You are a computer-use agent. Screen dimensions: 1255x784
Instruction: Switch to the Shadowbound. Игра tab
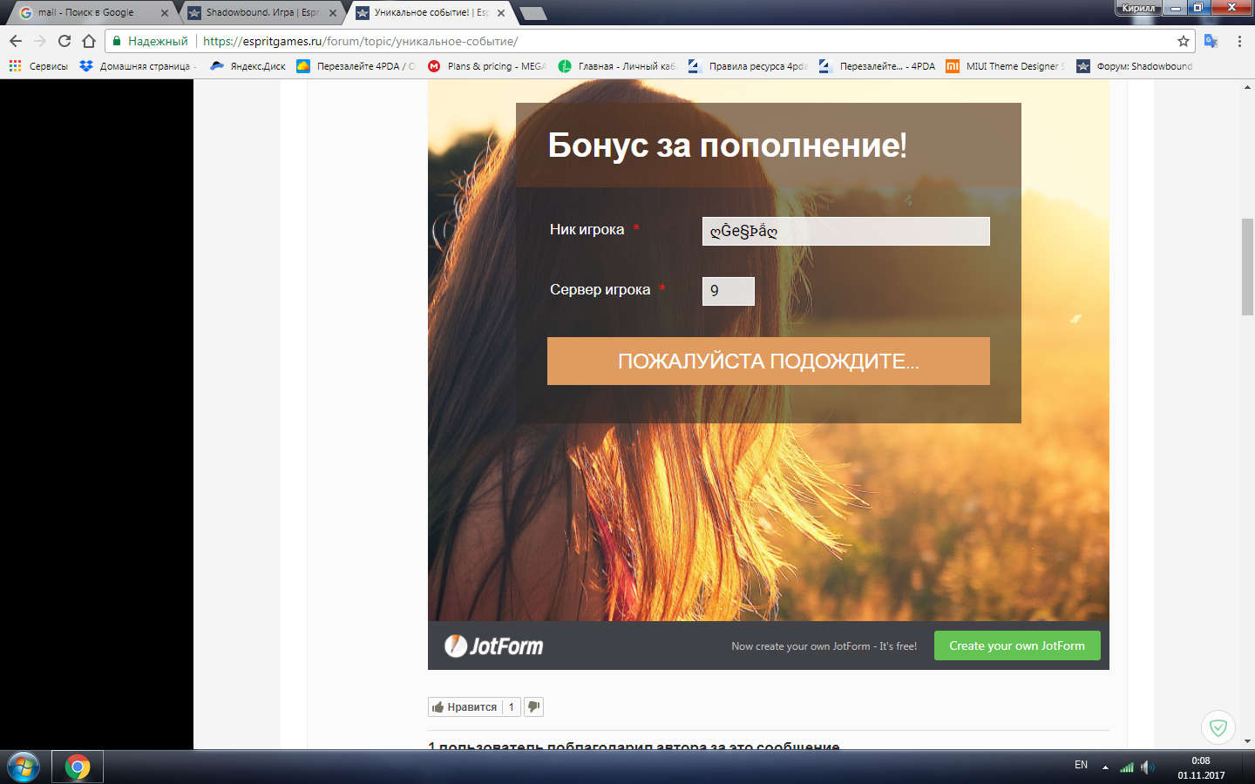(257, 12)
